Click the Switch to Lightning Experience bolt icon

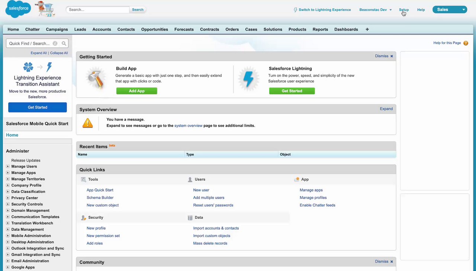point(296,10)
